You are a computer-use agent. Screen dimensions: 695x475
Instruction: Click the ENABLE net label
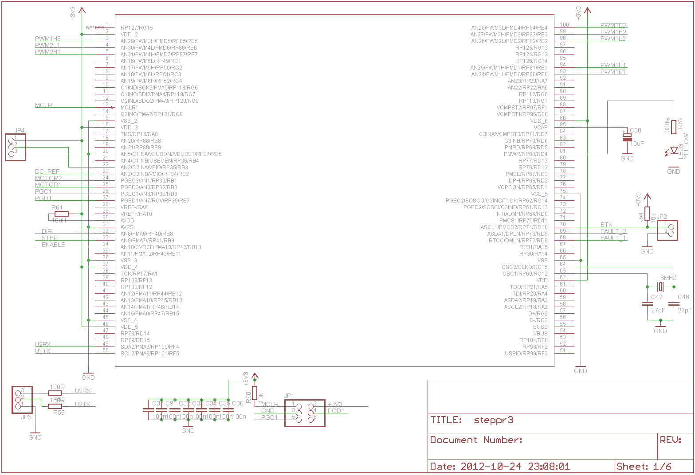coord(53,245)
